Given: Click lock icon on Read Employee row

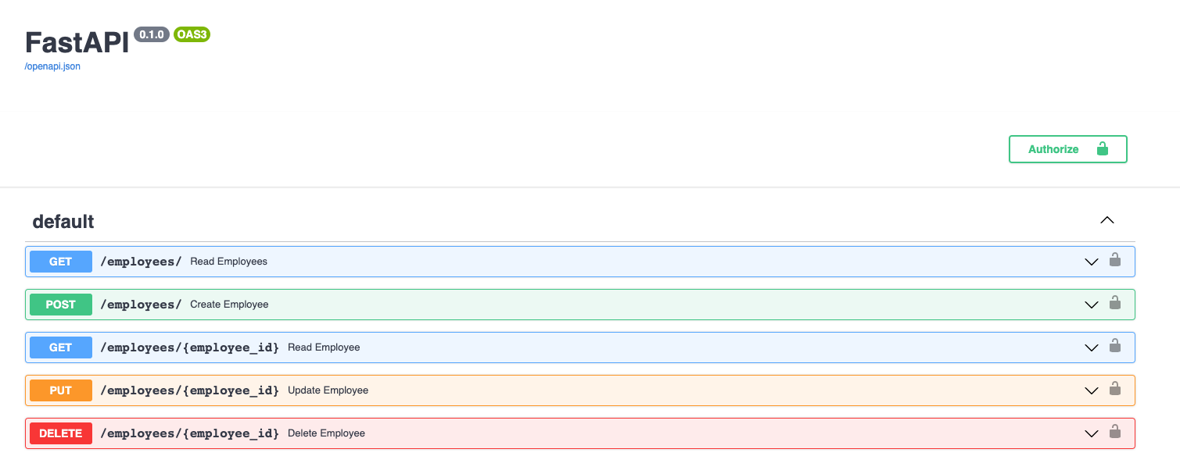Looking at the screenshot, I should [1115, 346].
